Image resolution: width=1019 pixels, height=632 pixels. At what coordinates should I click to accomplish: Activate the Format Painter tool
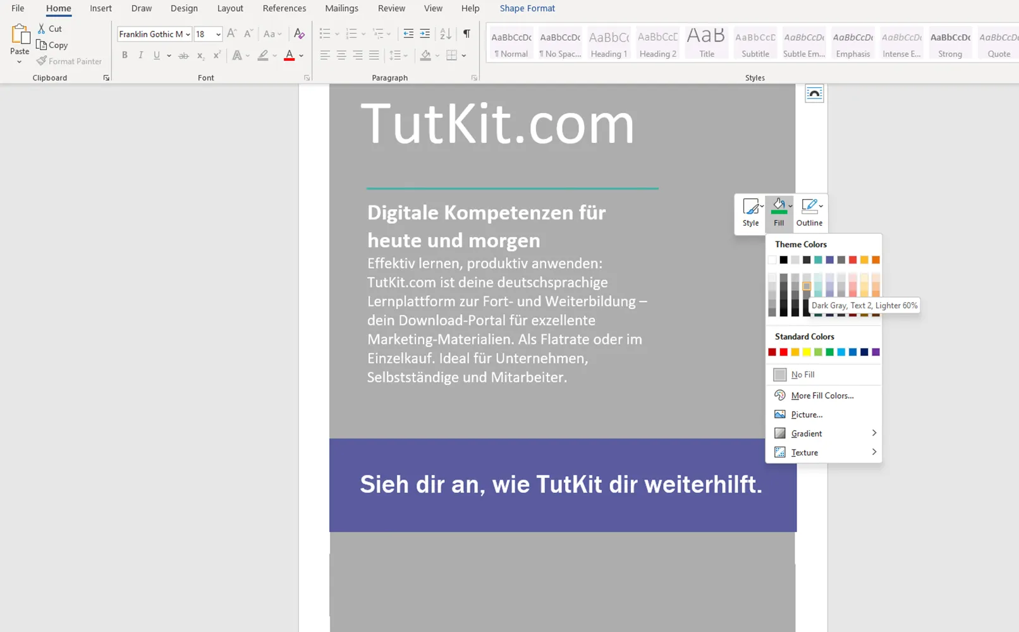69,61
